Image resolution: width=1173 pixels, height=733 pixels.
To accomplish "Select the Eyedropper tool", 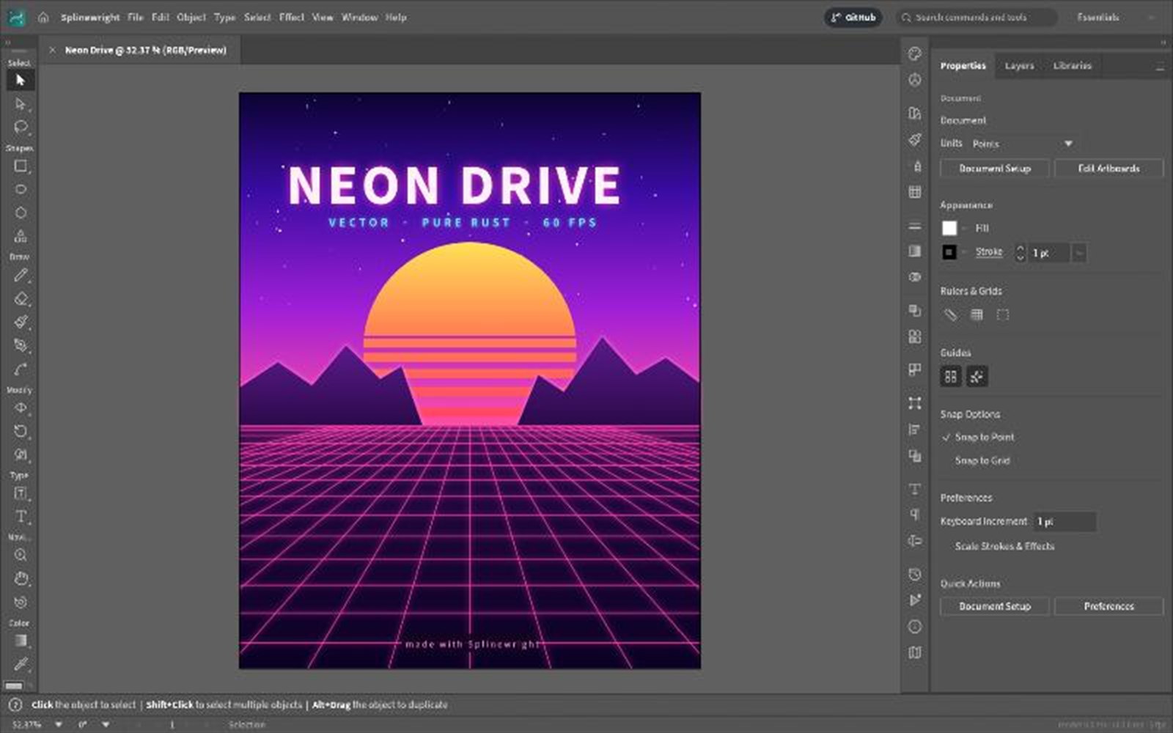I will 21,664.
